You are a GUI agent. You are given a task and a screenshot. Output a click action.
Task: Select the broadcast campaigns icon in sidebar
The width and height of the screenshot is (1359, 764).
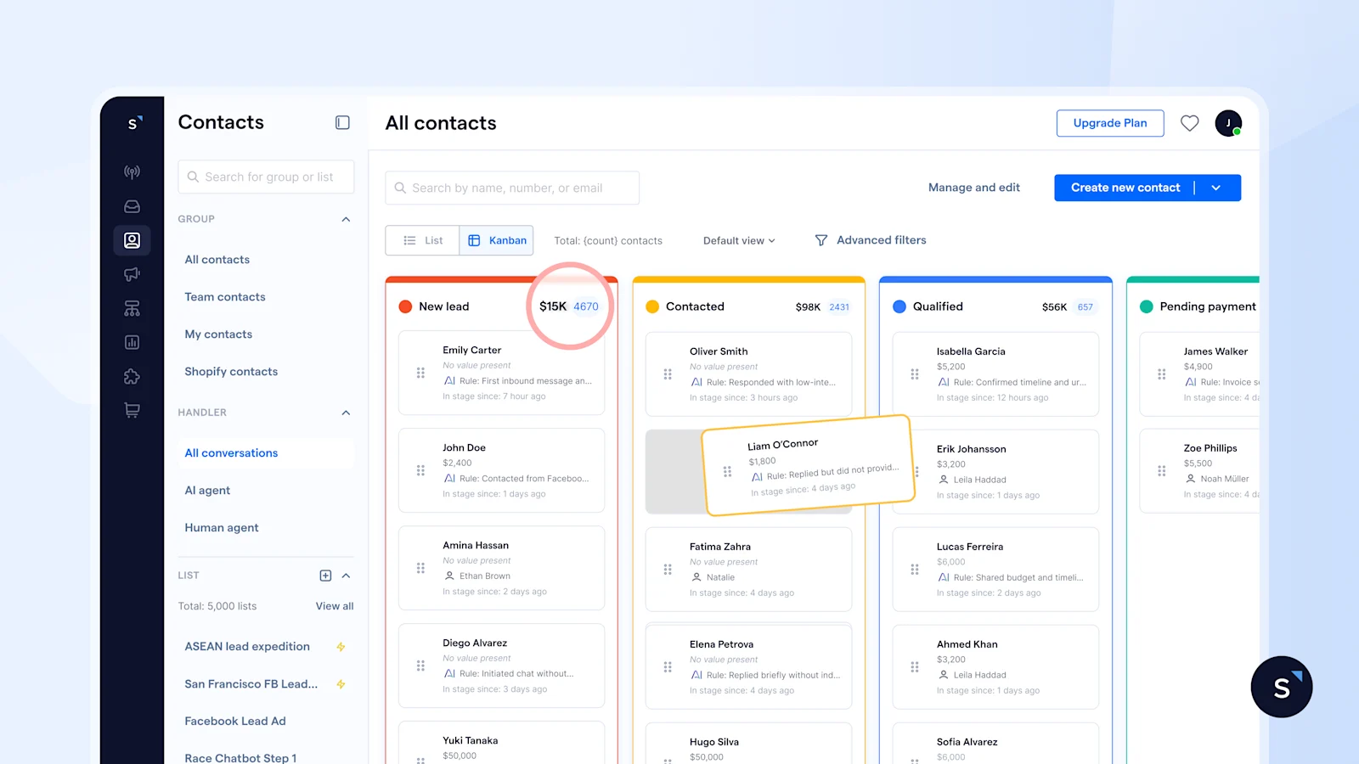point(132,171)
